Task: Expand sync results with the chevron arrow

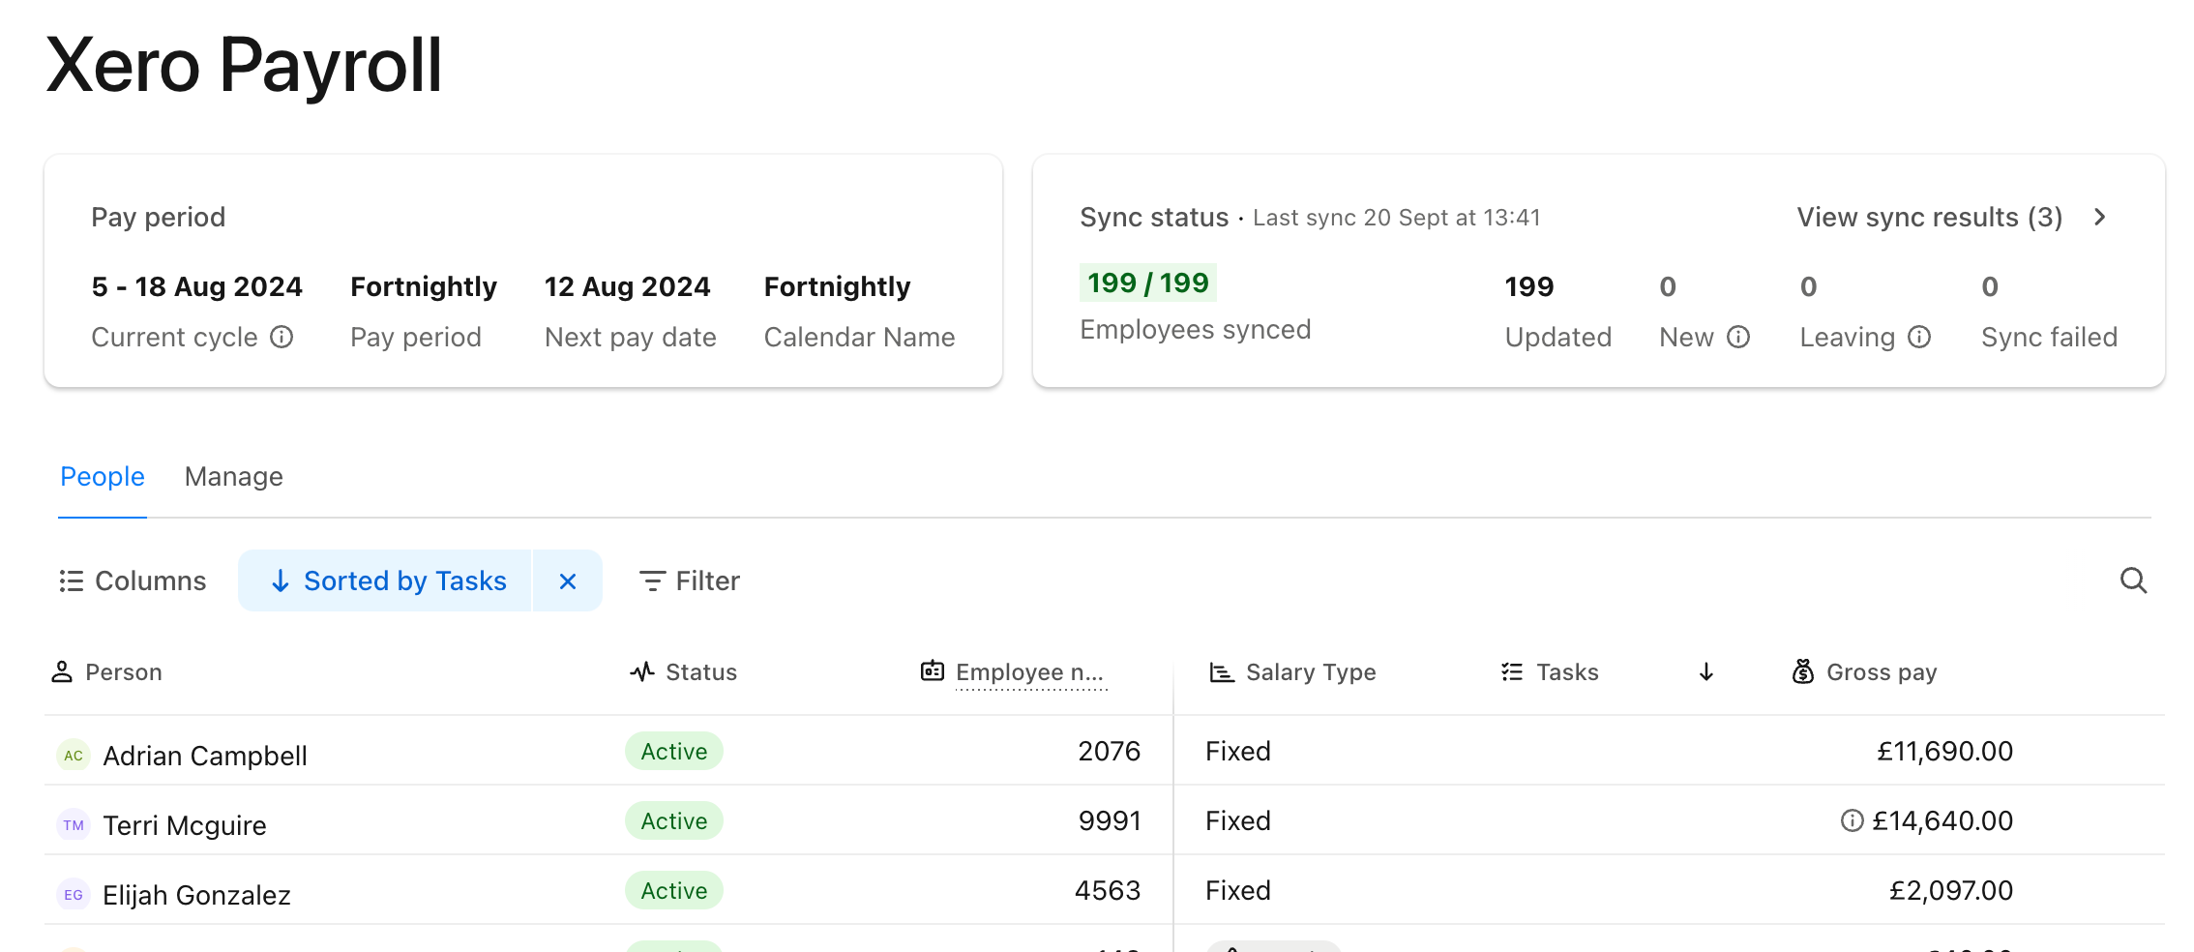Action: click(2099, 217)
